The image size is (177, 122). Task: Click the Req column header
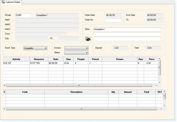tap(141, 59)
